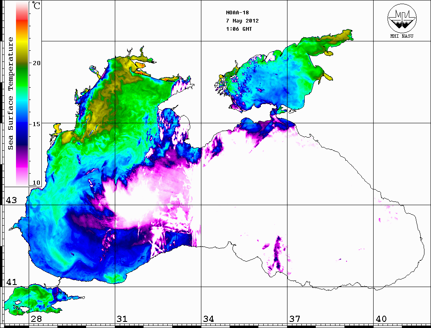This screenshot has height=328, width=431.
Task: Click the 'Sea Surface Temperature' vertical label
Action: click(10, 93)
